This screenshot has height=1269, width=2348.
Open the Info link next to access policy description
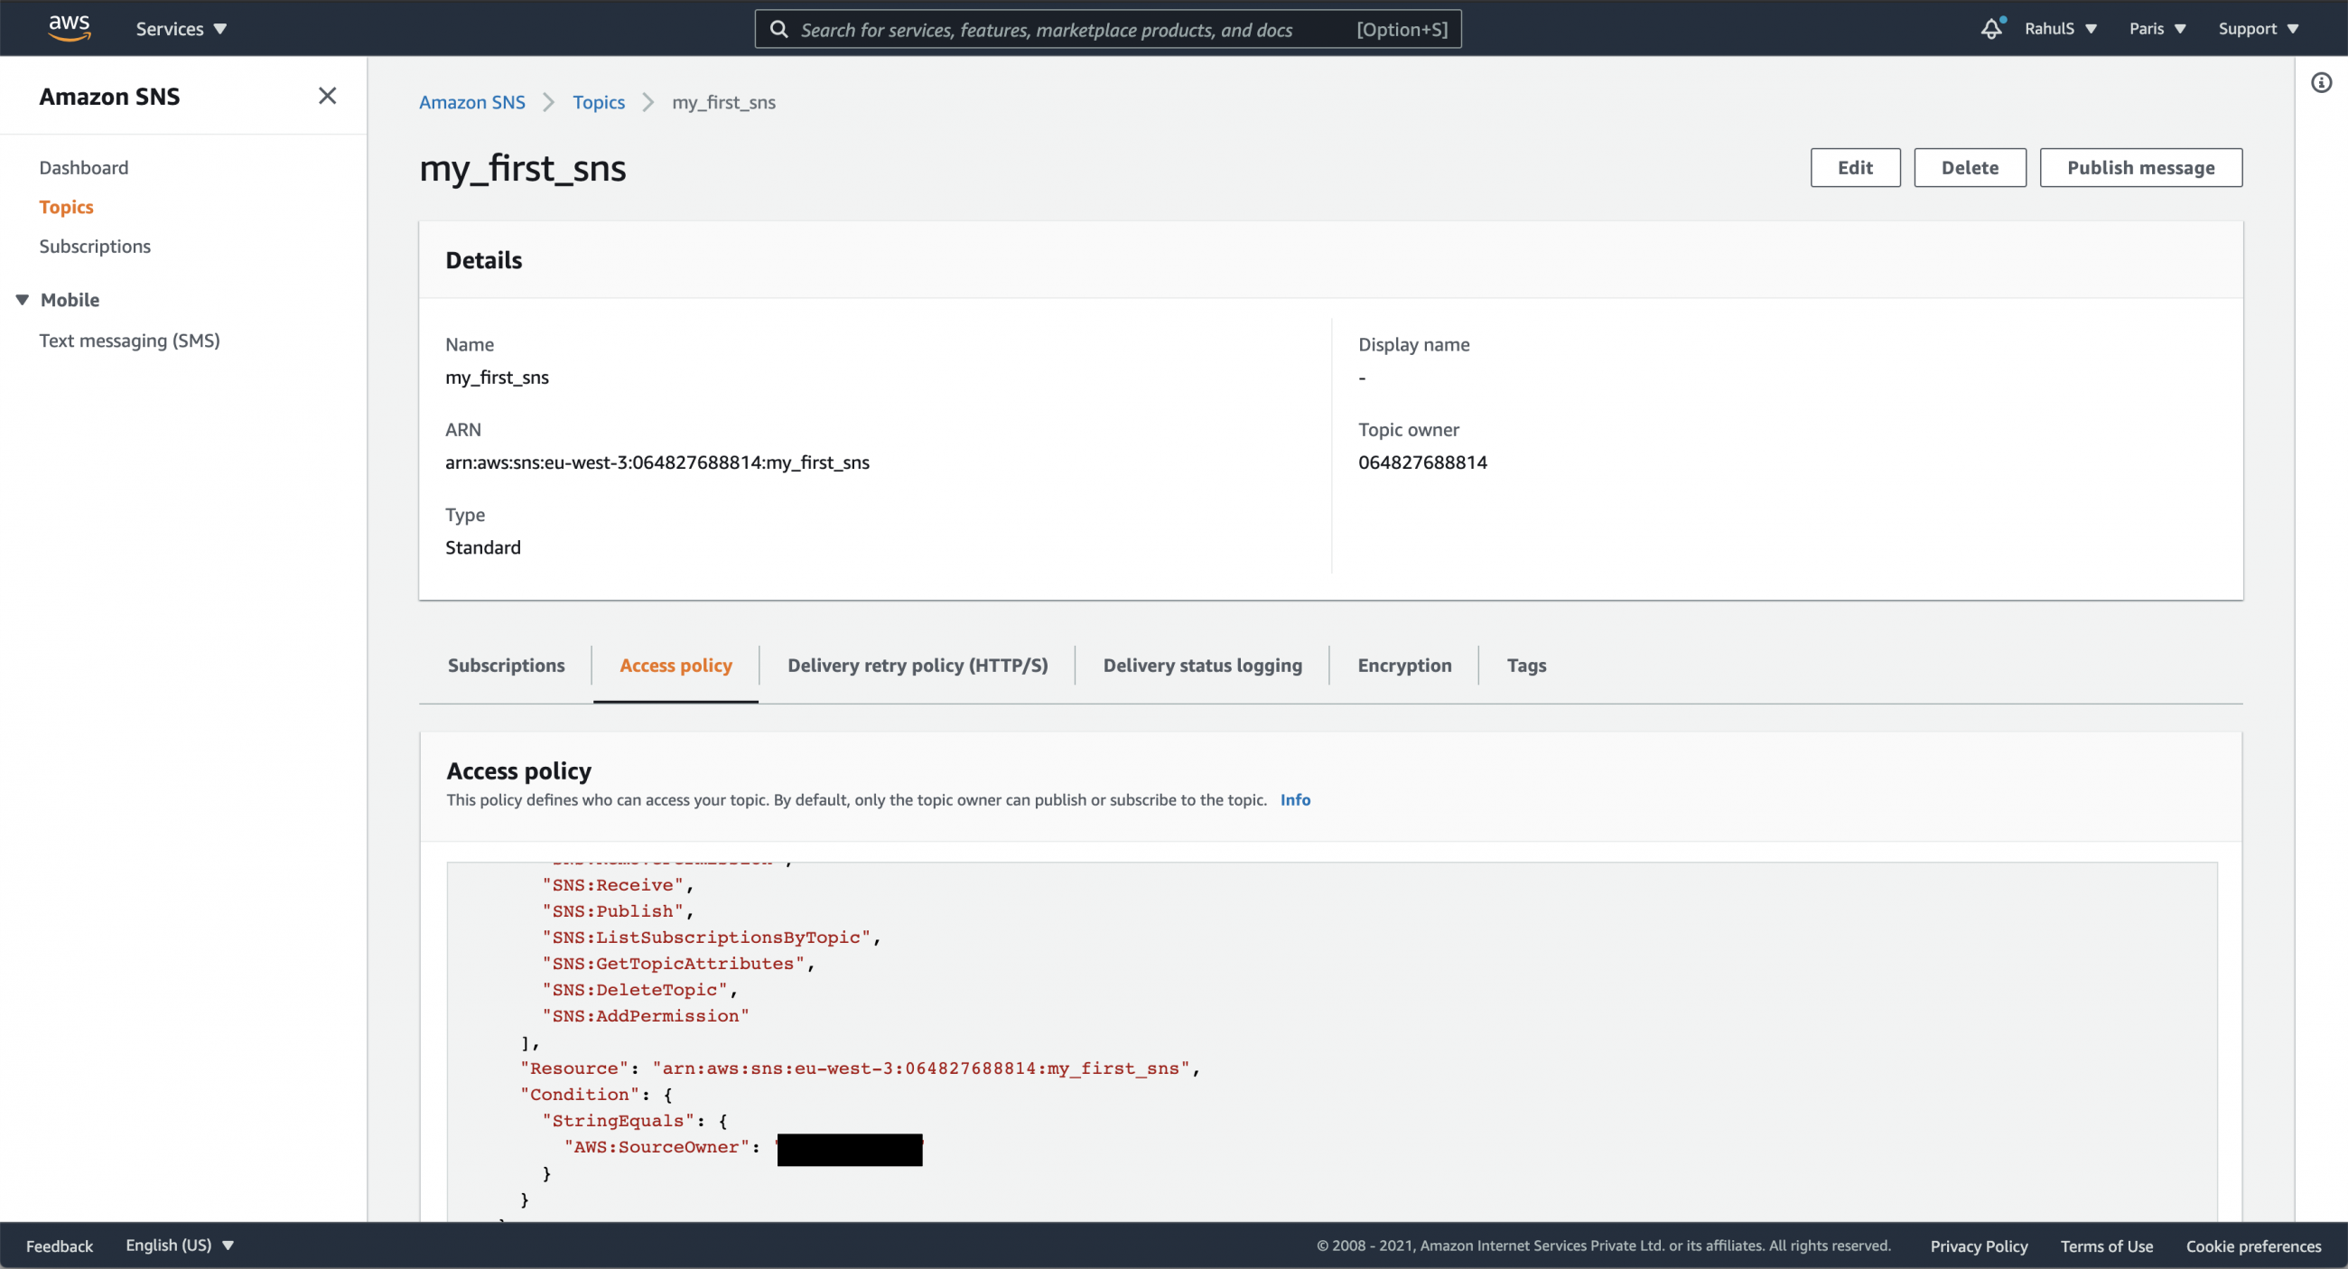(1295, 799)
